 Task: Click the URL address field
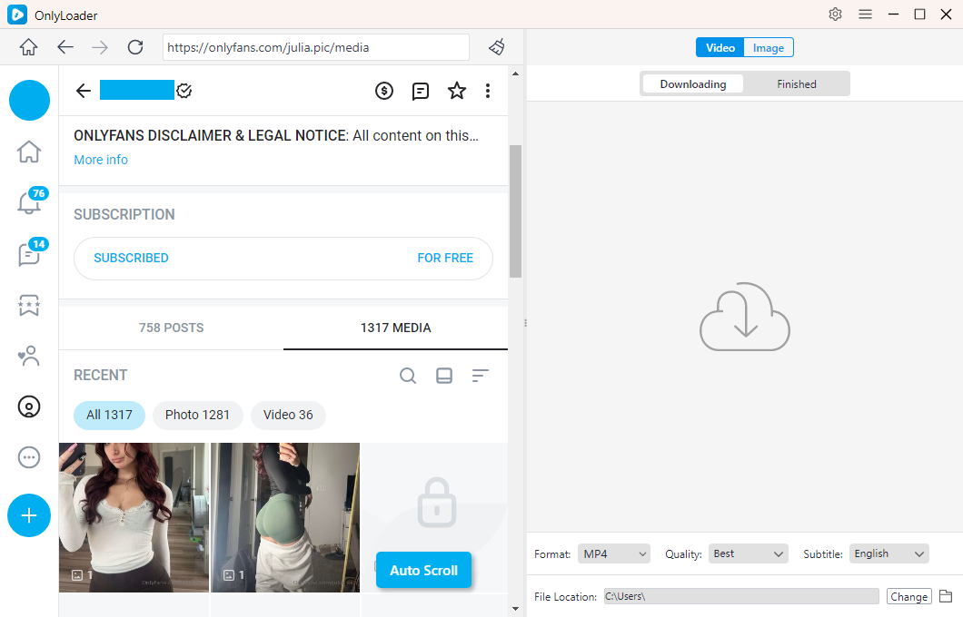point(315,47)
